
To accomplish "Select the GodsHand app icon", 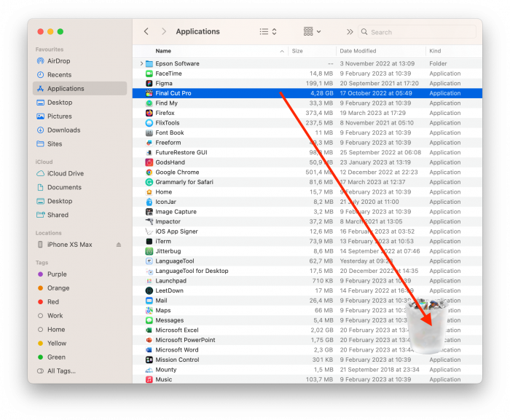I will pyautogui.click(x=149, y=162).
